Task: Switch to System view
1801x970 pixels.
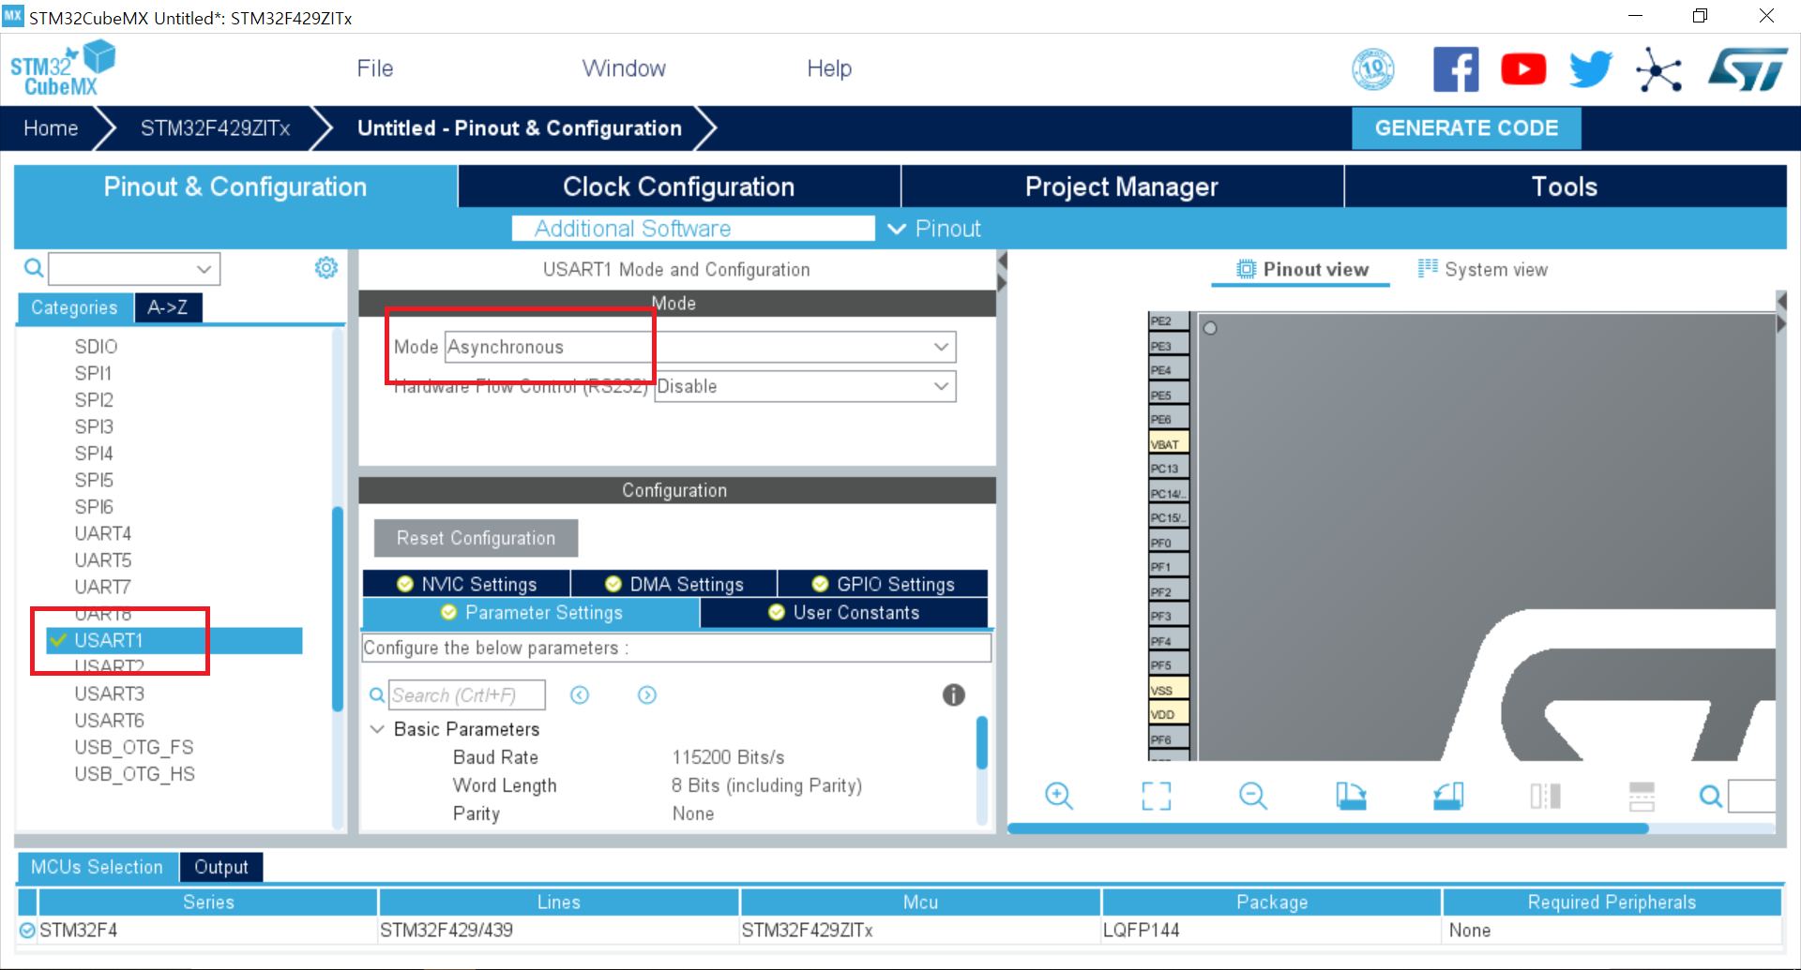Action: point(1483,270)
